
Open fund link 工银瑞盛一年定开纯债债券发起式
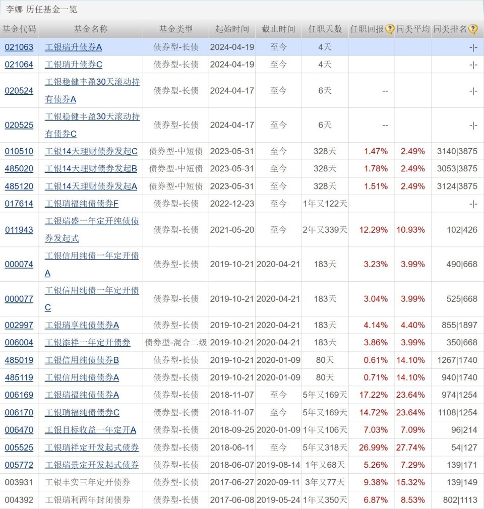point(92,229)
